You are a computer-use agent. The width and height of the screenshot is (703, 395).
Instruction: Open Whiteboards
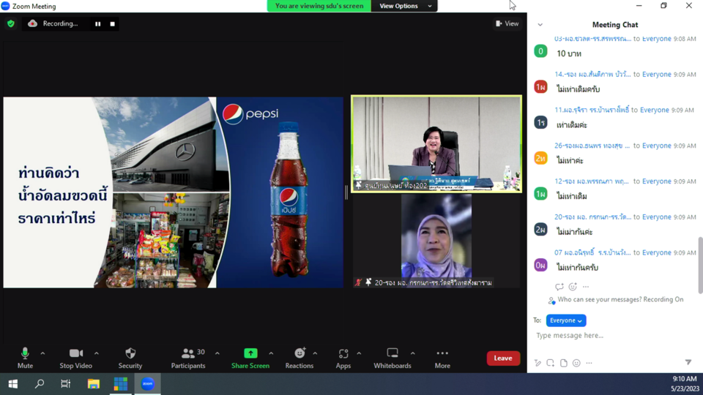(x=393, y=358)
